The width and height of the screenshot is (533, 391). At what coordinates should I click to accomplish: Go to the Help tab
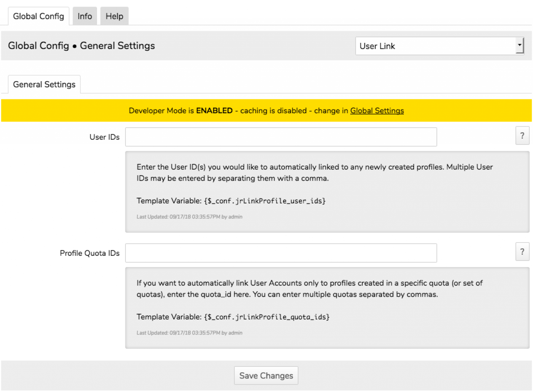114,16
